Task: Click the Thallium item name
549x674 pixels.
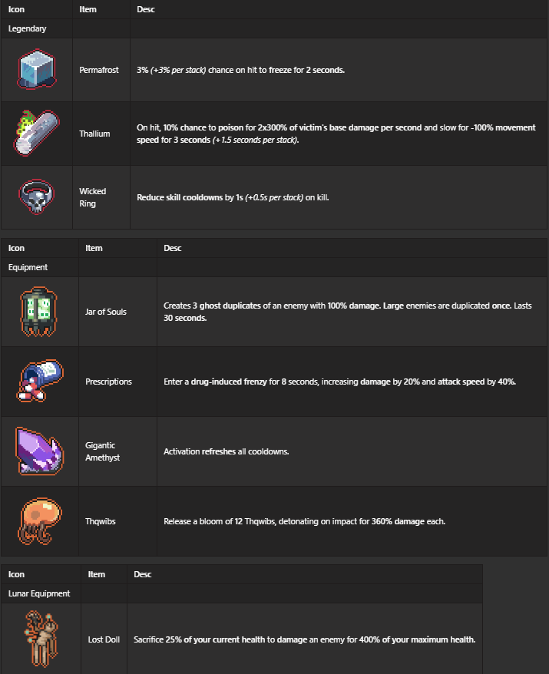Action: pyautogui.click(x=94, y=134)
